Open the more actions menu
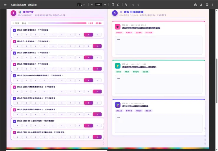This screenshot has width=218, height=151. pos(213,5)
